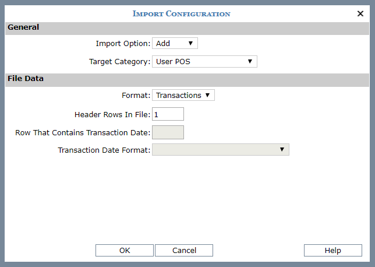375x267 pixels.
Task: Click the Header Rows In File input
Action: pos(168,114)
